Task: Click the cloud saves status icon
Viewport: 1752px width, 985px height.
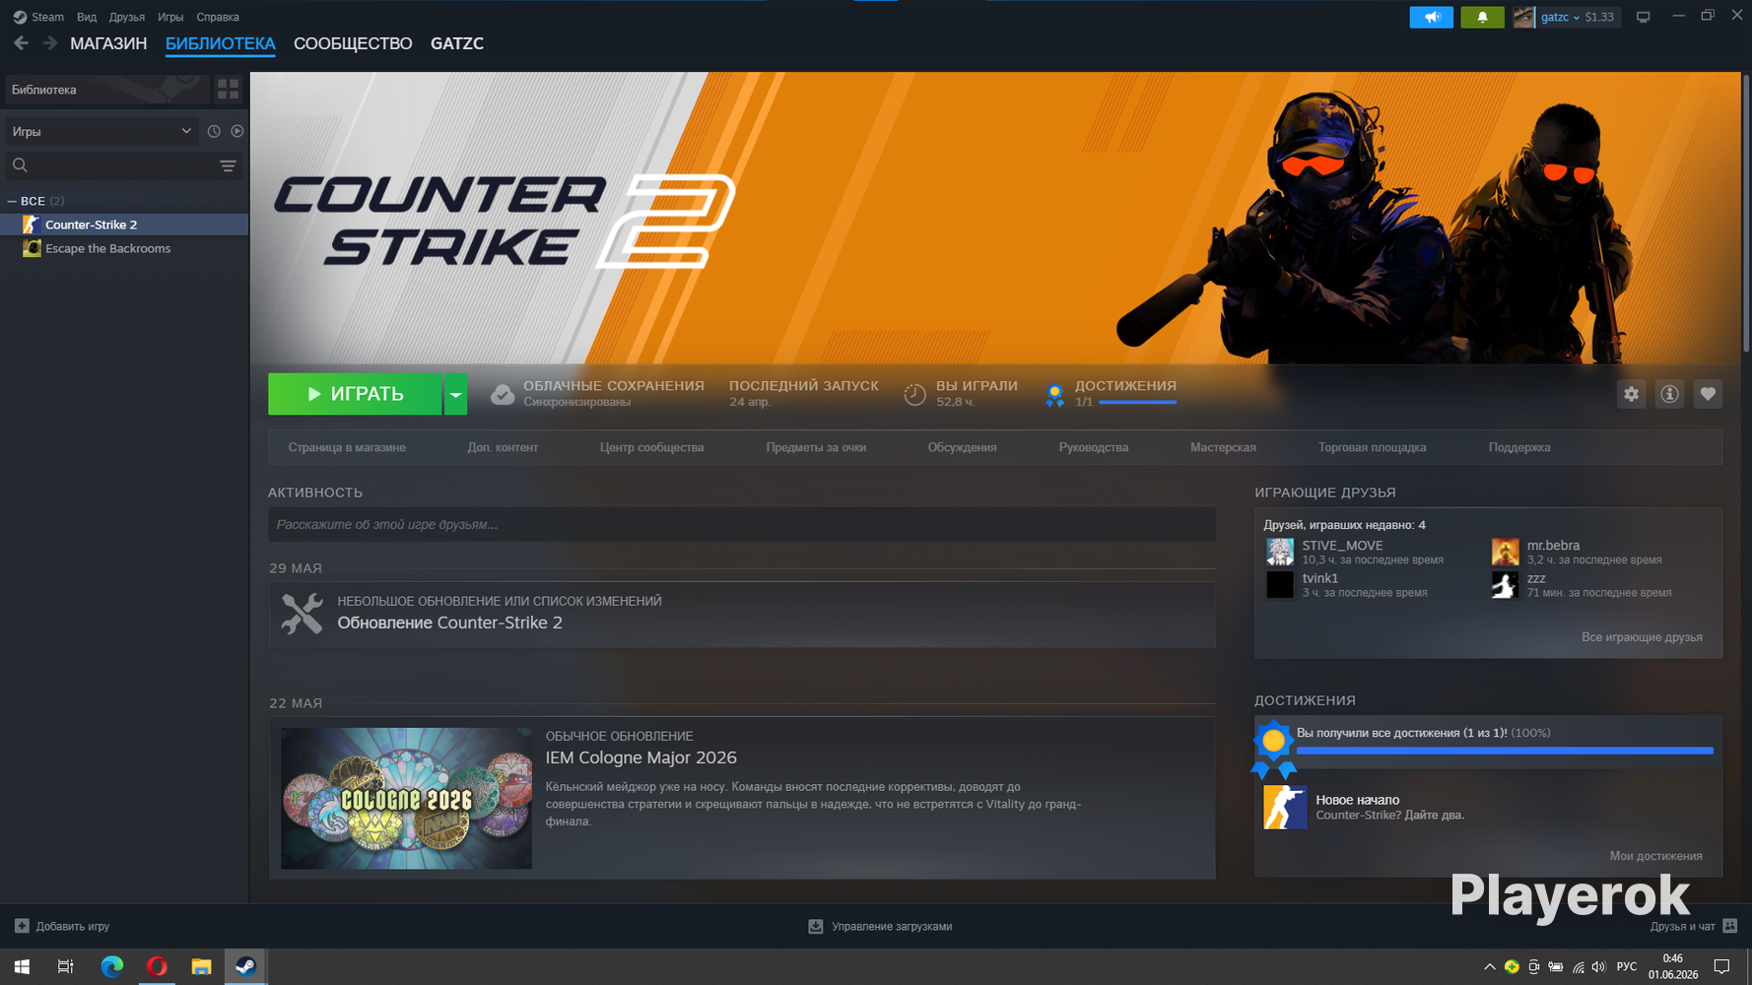Action: [503, 394]
